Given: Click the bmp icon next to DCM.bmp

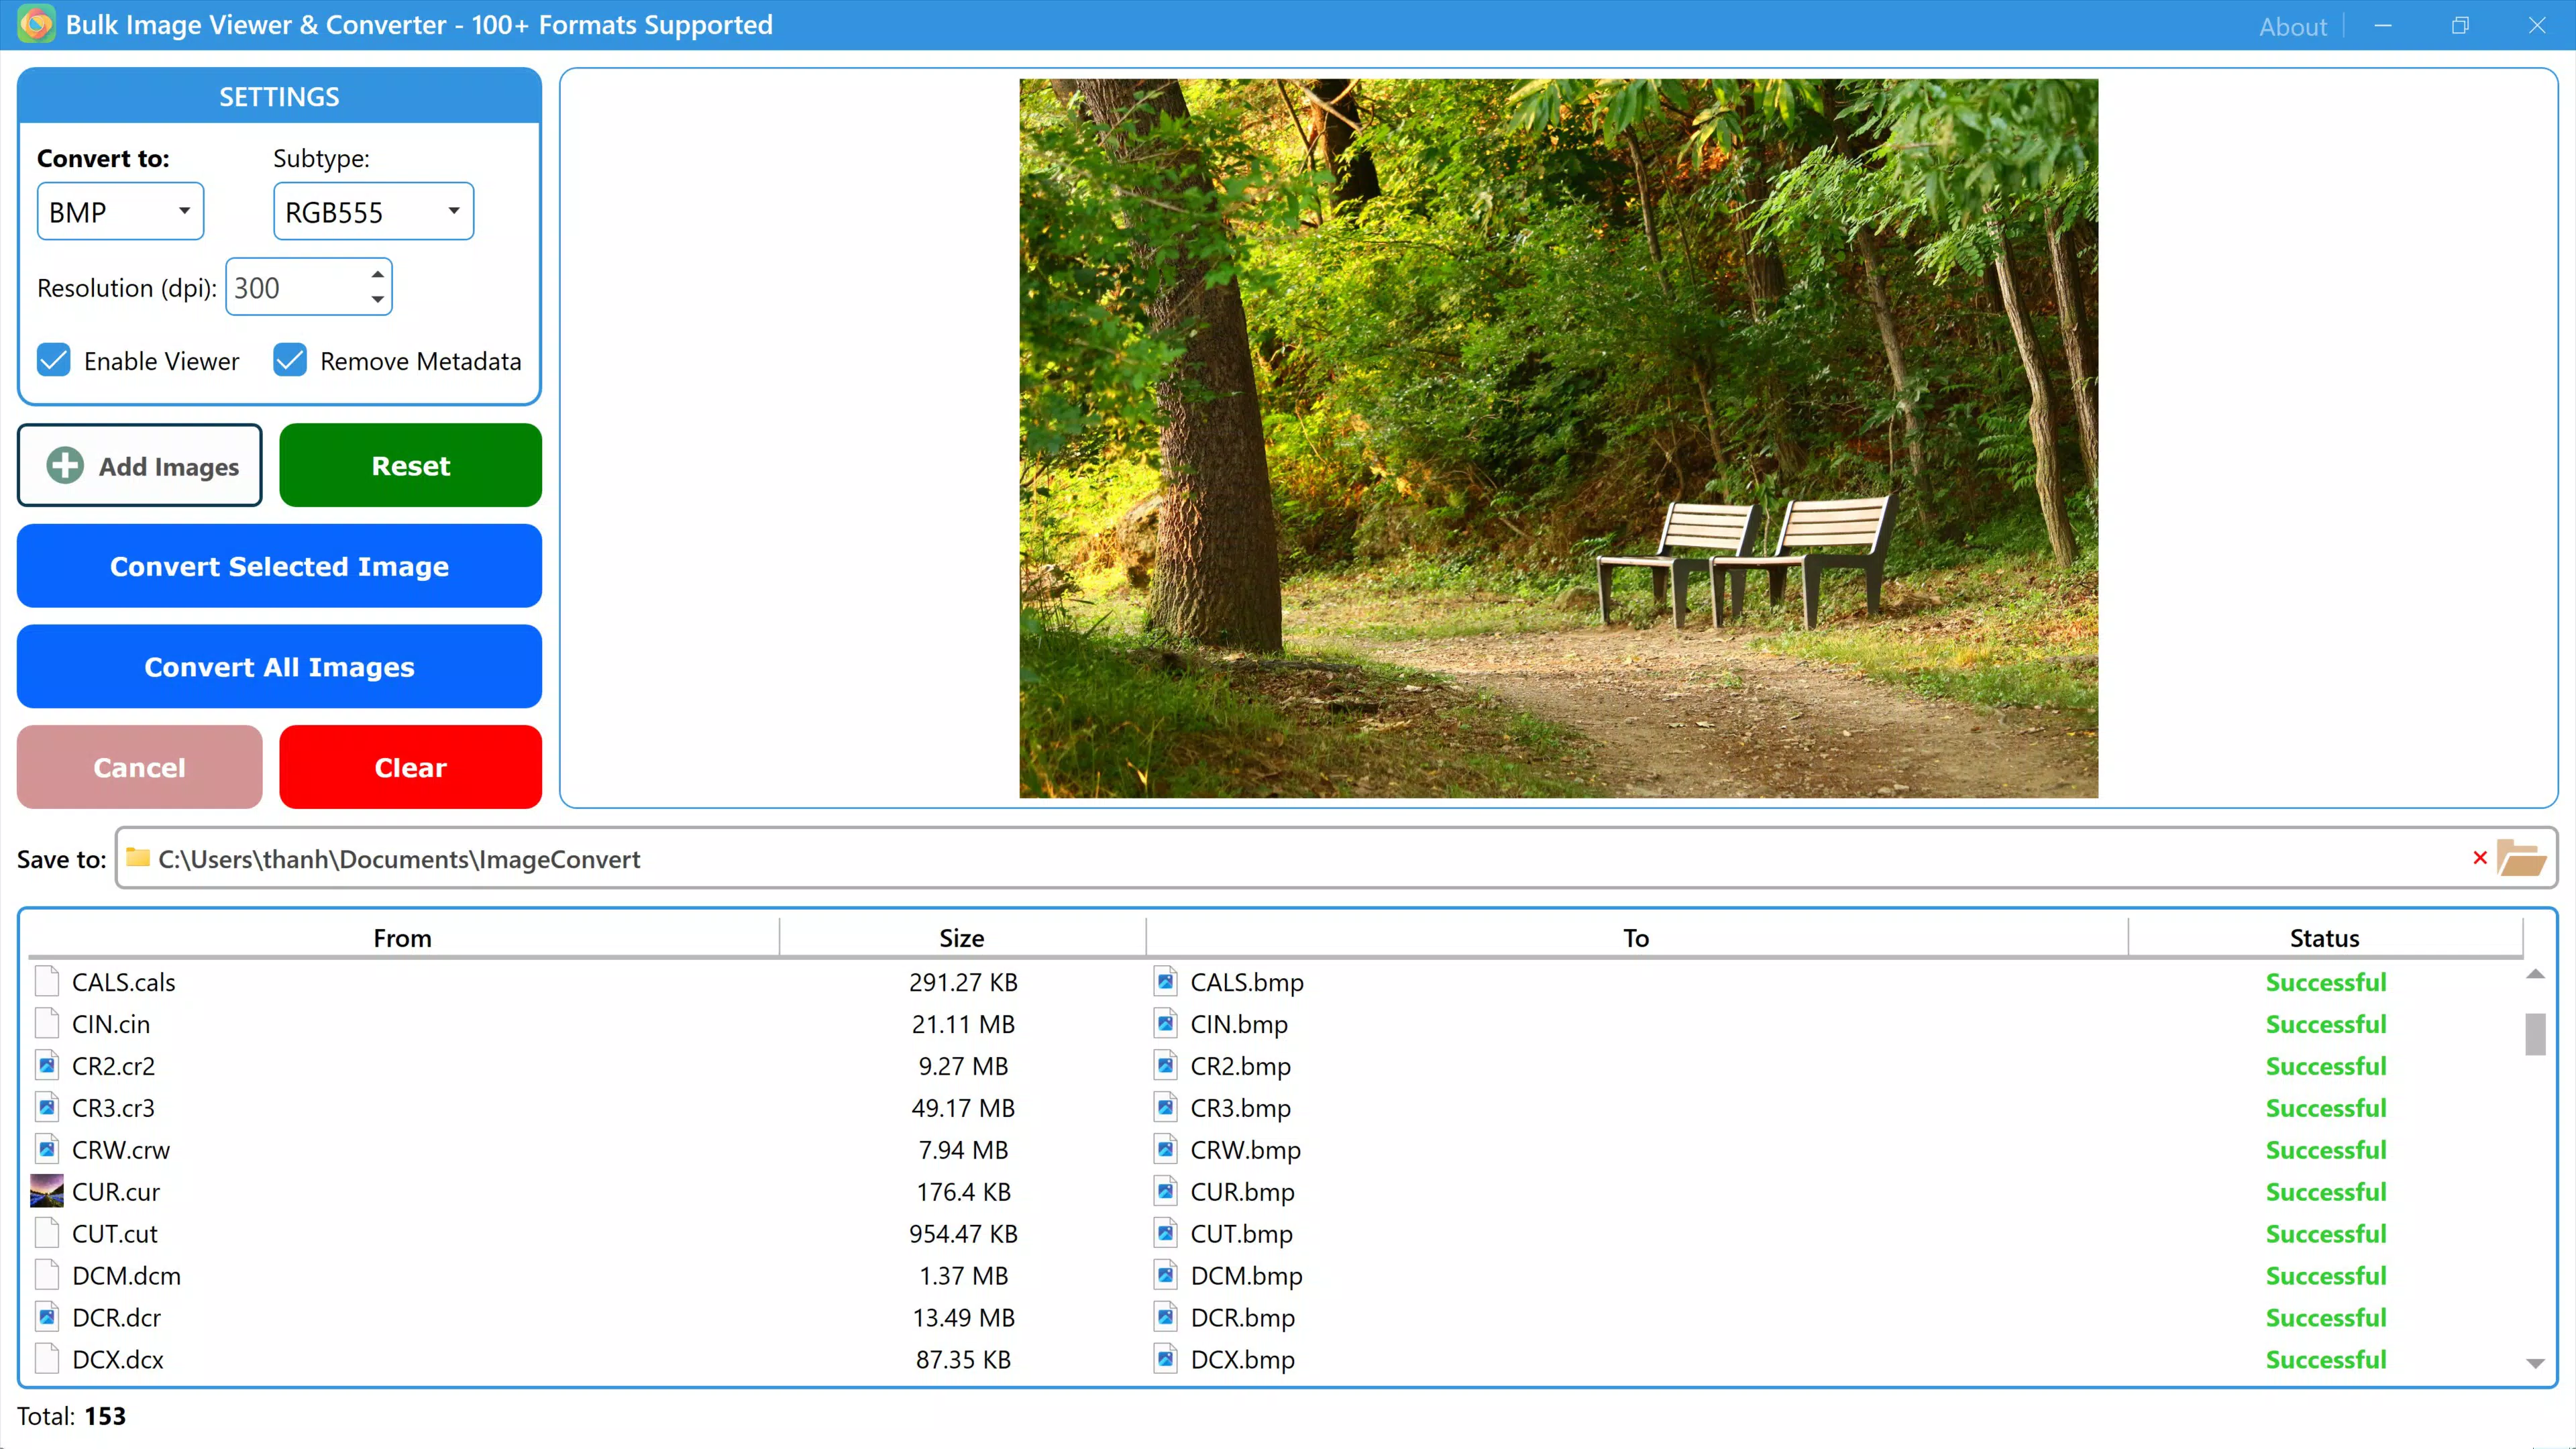Looking at the screenshot, I should [x=1166, y=1275].
